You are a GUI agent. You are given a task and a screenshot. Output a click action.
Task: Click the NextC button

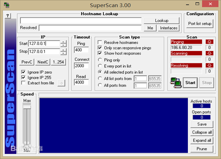tap(43, 62)
